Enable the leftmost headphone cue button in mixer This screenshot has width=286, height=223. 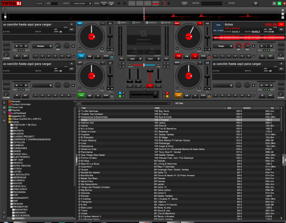(130, 86)
